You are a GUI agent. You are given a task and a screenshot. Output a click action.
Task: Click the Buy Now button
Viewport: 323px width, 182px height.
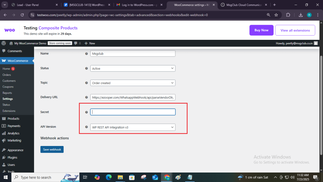tap(261, 30)
